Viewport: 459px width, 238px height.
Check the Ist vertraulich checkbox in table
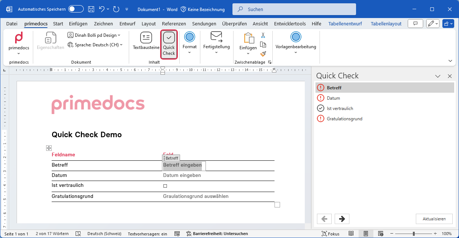(165, 186)
